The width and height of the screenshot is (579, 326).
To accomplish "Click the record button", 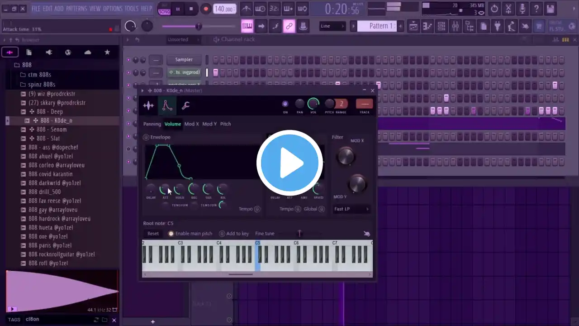I will [206, 9].
